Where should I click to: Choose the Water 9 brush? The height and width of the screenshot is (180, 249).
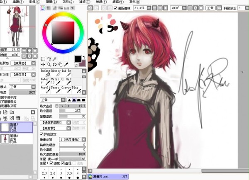[45, 81]
